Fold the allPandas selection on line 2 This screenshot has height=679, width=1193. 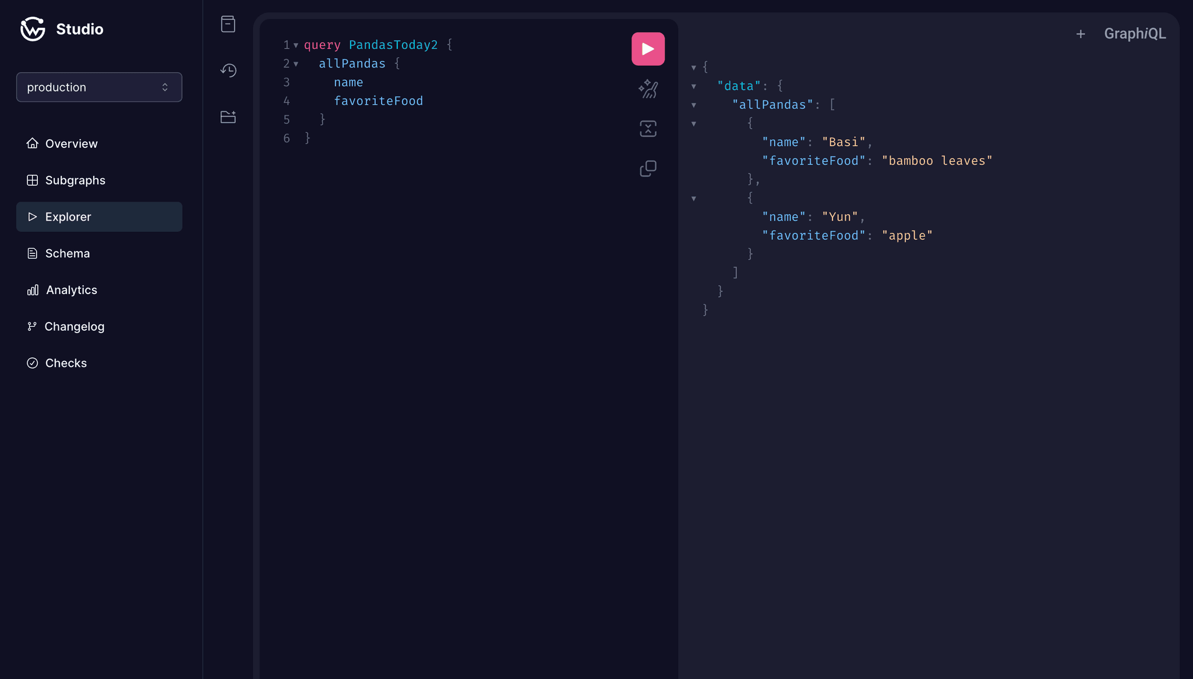pos(297,64)
